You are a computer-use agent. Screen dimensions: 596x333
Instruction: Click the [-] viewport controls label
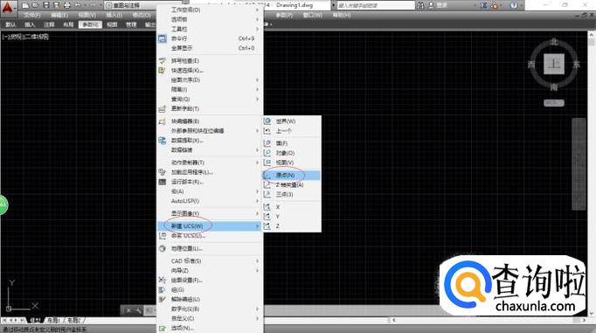[x=4, y=37]
